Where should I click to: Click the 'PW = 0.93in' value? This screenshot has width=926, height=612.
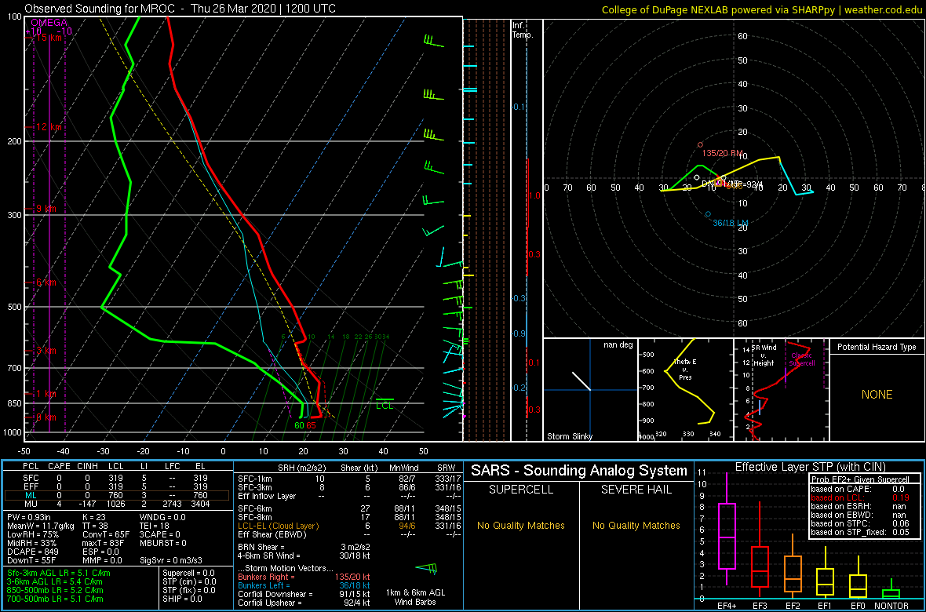pos(31,518)
